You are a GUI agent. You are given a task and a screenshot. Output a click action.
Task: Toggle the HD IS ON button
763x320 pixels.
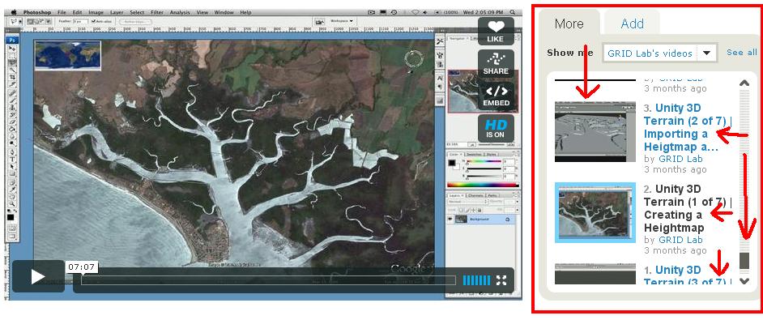(496, 129)
